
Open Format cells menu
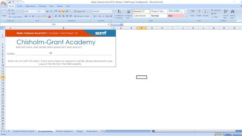205,14
